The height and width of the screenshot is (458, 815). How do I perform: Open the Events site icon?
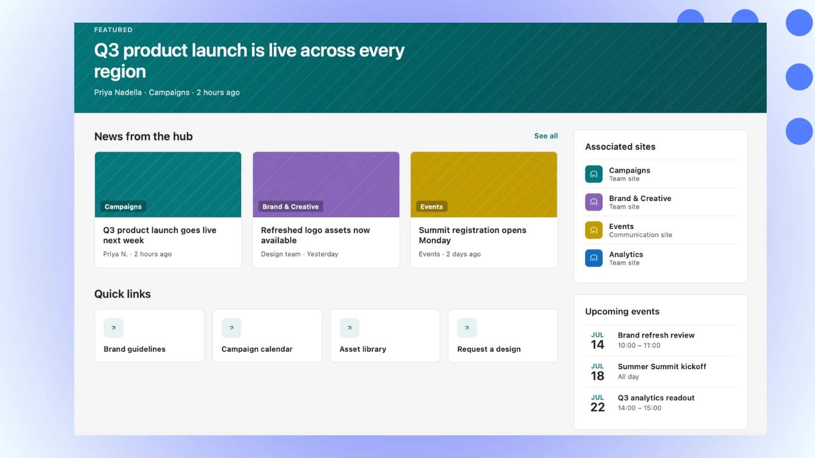[x=594, y=230]
